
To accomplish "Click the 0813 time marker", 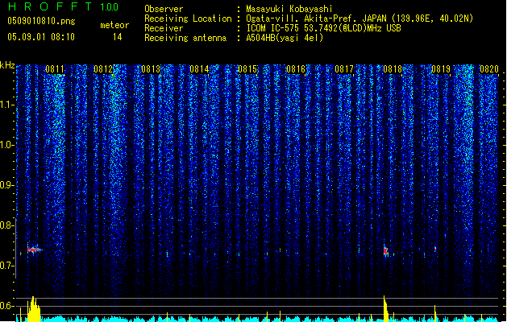I will (151, 69).
